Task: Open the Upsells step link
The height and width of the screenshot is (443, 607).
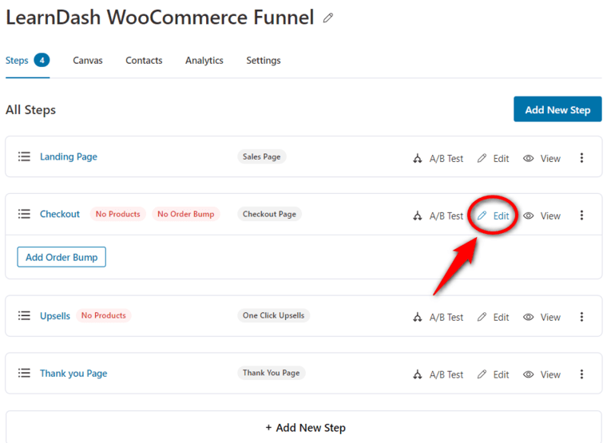Action: (55, 316)
